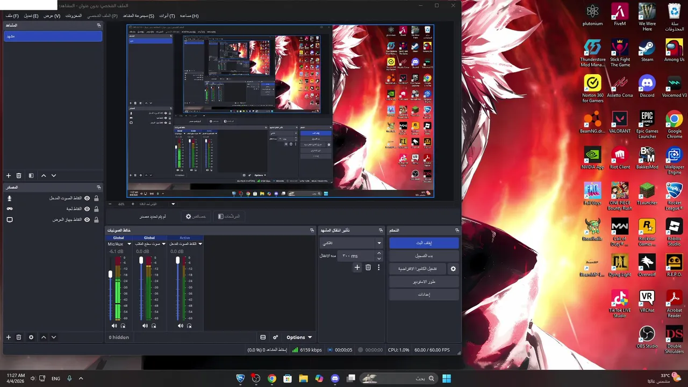This screenshot has height=387, width=688.
Task: Show hidden icons chevron in Windows tray
Action: click(81, 378)
